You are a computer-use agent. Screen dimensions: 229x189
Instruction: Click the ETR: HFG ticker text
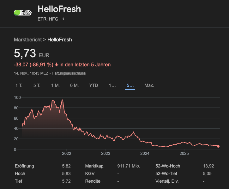click(x=48, y=19)
